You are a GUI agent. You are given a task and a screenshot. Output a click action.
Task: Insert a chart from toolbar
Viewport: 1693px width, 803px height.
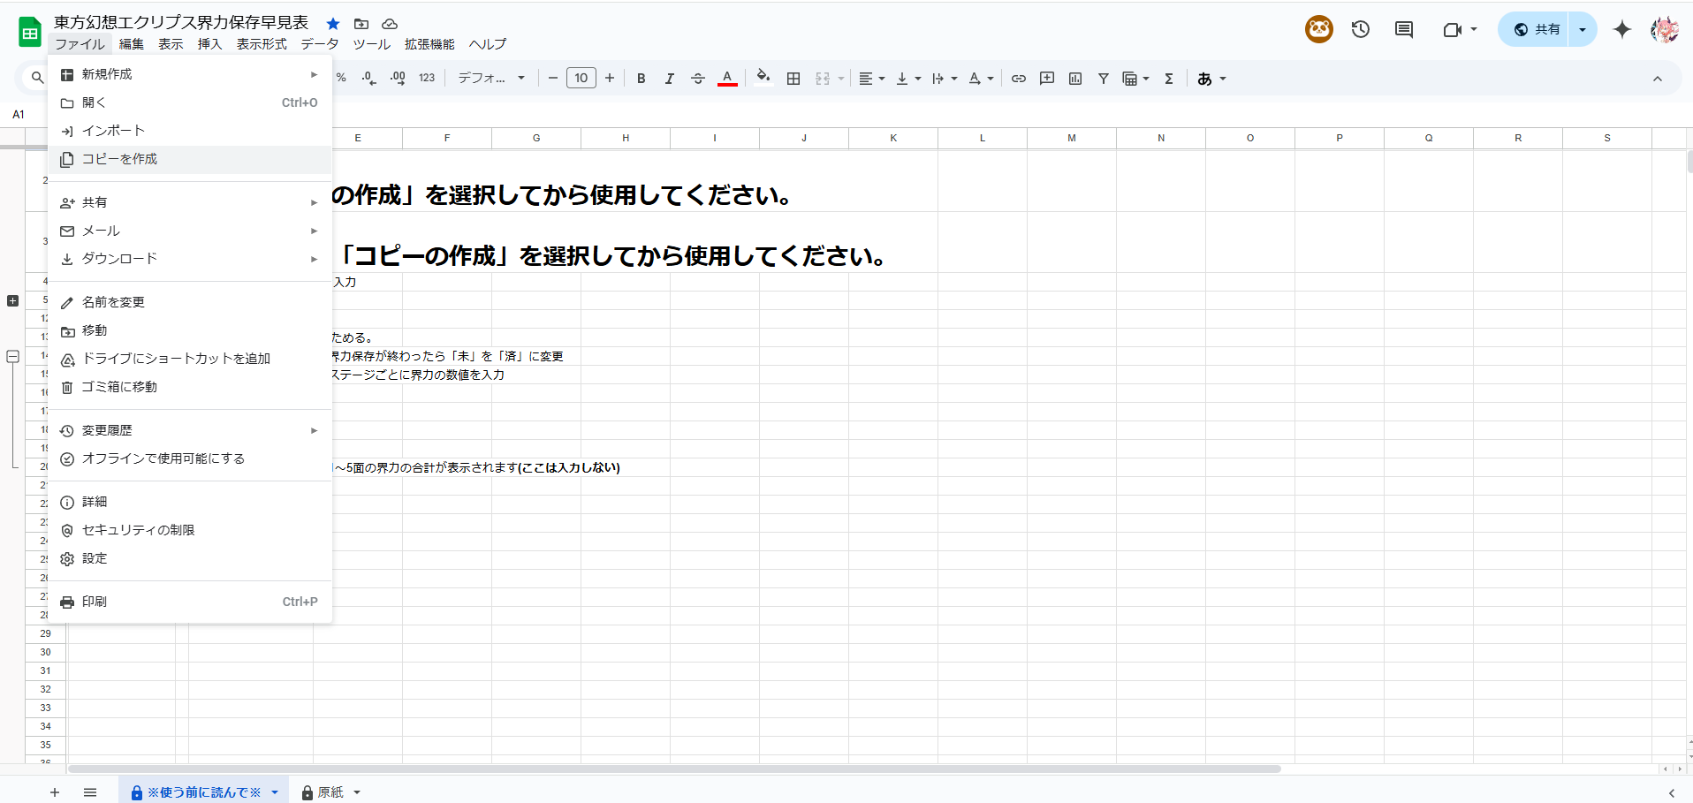click(1075, 79)
